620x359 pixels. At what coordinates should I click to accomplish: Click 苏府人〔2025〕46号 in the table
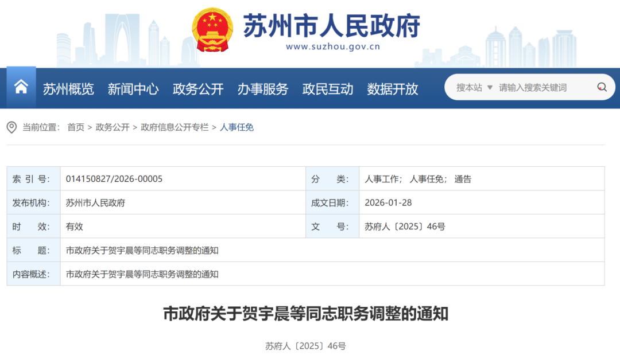(x=405, y=227)
